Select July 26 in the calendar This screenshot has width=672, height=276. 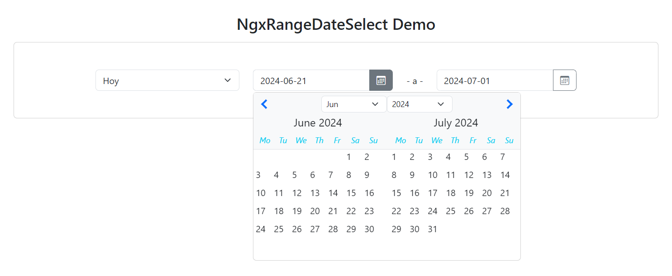coord(469,211)
